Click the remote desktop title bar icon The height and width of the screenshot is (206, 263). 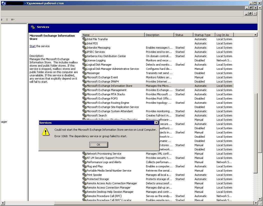pyautogui.click(x=3, y=3)
